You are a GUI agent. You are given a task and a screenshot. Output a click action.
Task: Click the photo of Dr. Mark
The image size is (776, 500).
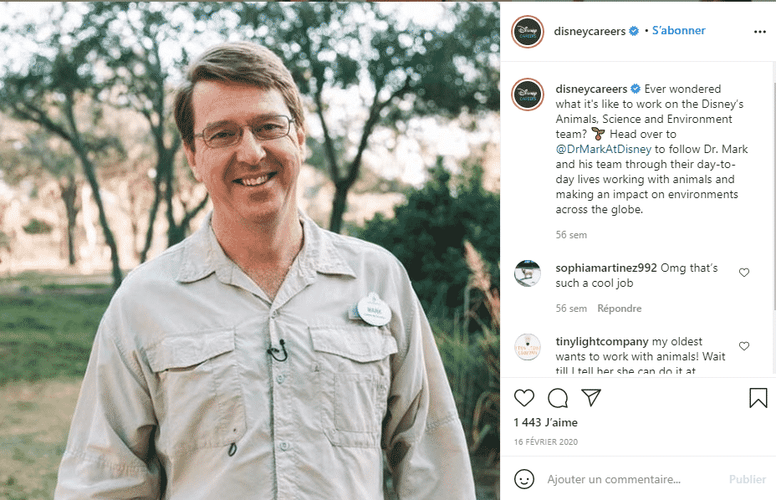[250, 251]
